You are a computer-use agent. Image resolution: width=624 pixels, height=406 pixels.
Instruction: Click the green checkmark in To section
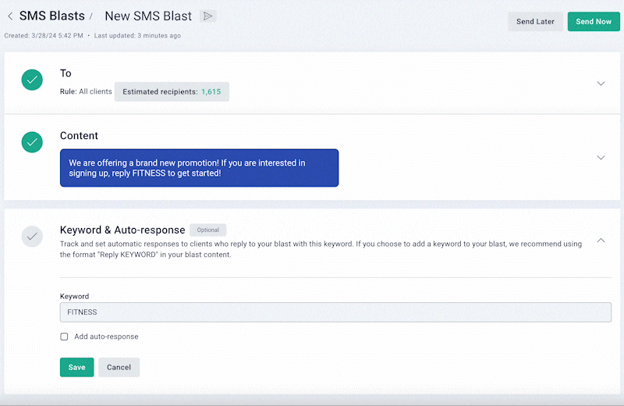(32, 80)
